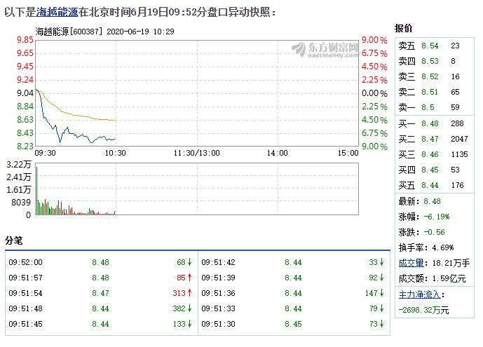Select the 买四 8.45 quote row

435,170
